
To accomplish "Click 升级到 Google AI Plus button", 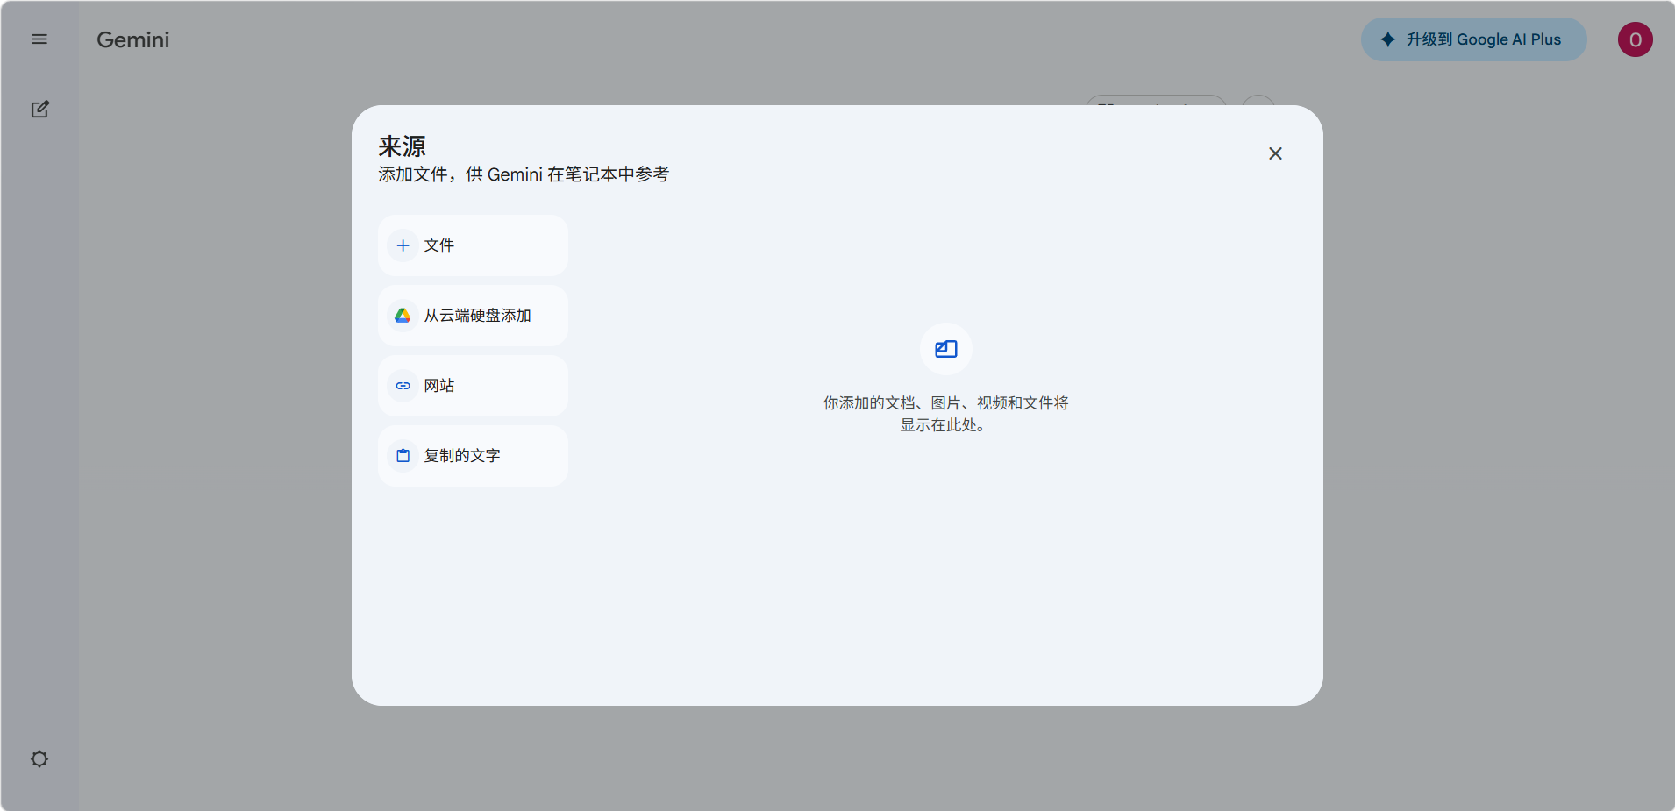I will tap(1473, 39).
